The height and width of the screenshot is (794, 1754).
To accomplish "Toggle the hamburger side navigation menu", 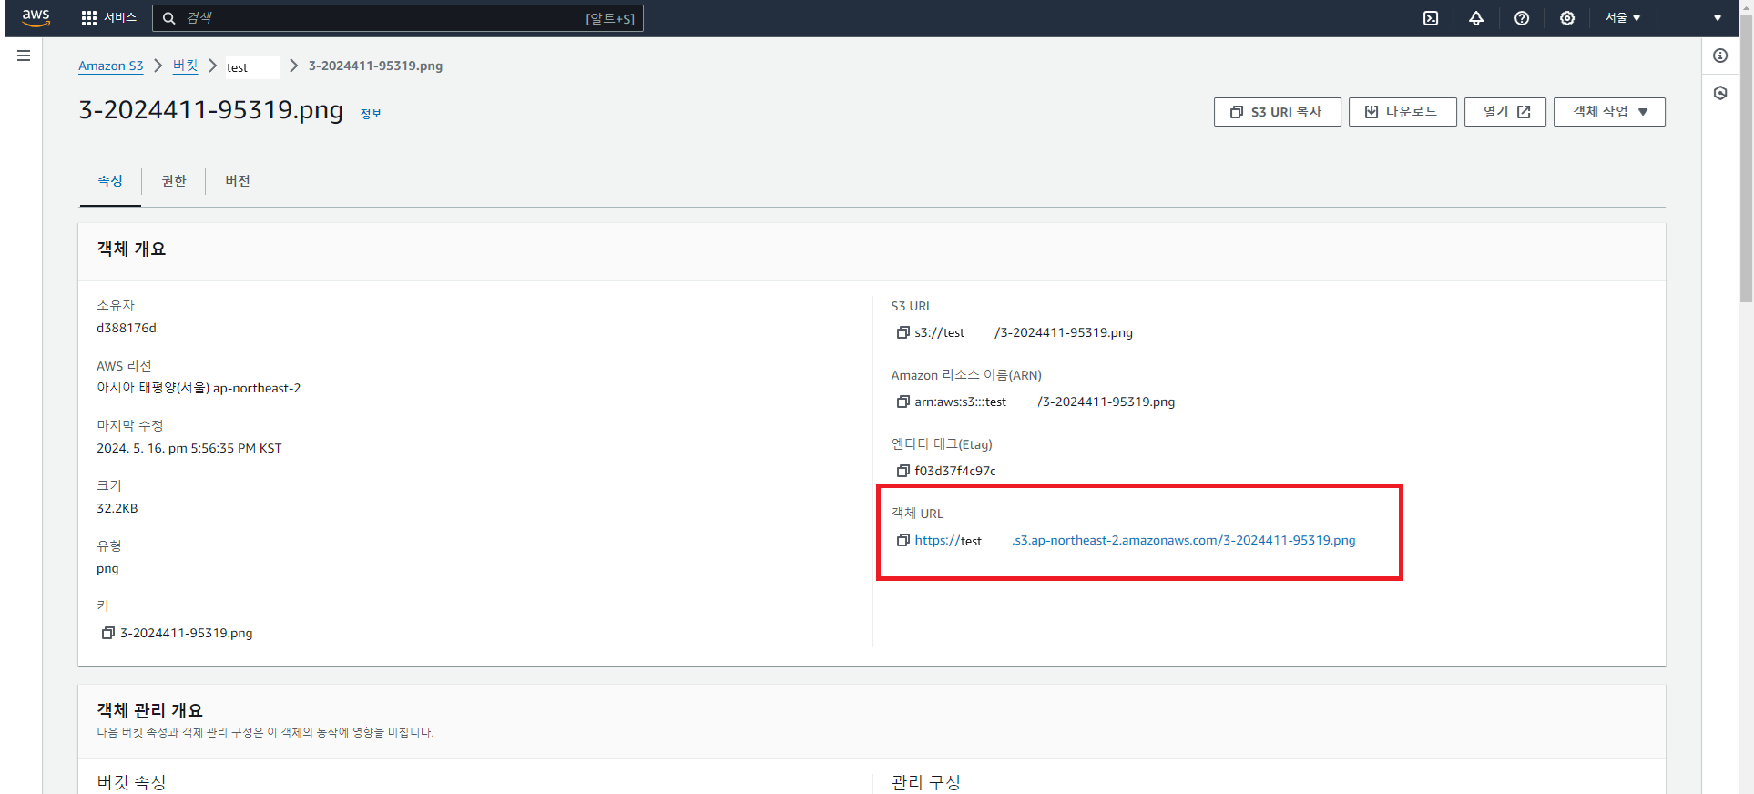I will (x=24, y=56).
